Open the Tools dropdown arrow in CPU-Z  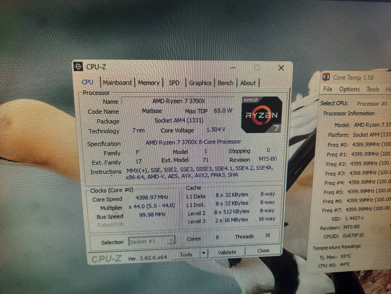click(204, 253)
